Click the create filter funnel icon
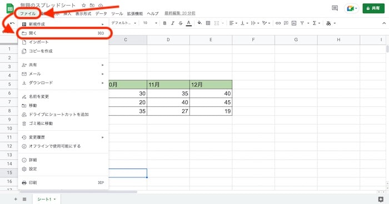 click(x=302, y=23)
